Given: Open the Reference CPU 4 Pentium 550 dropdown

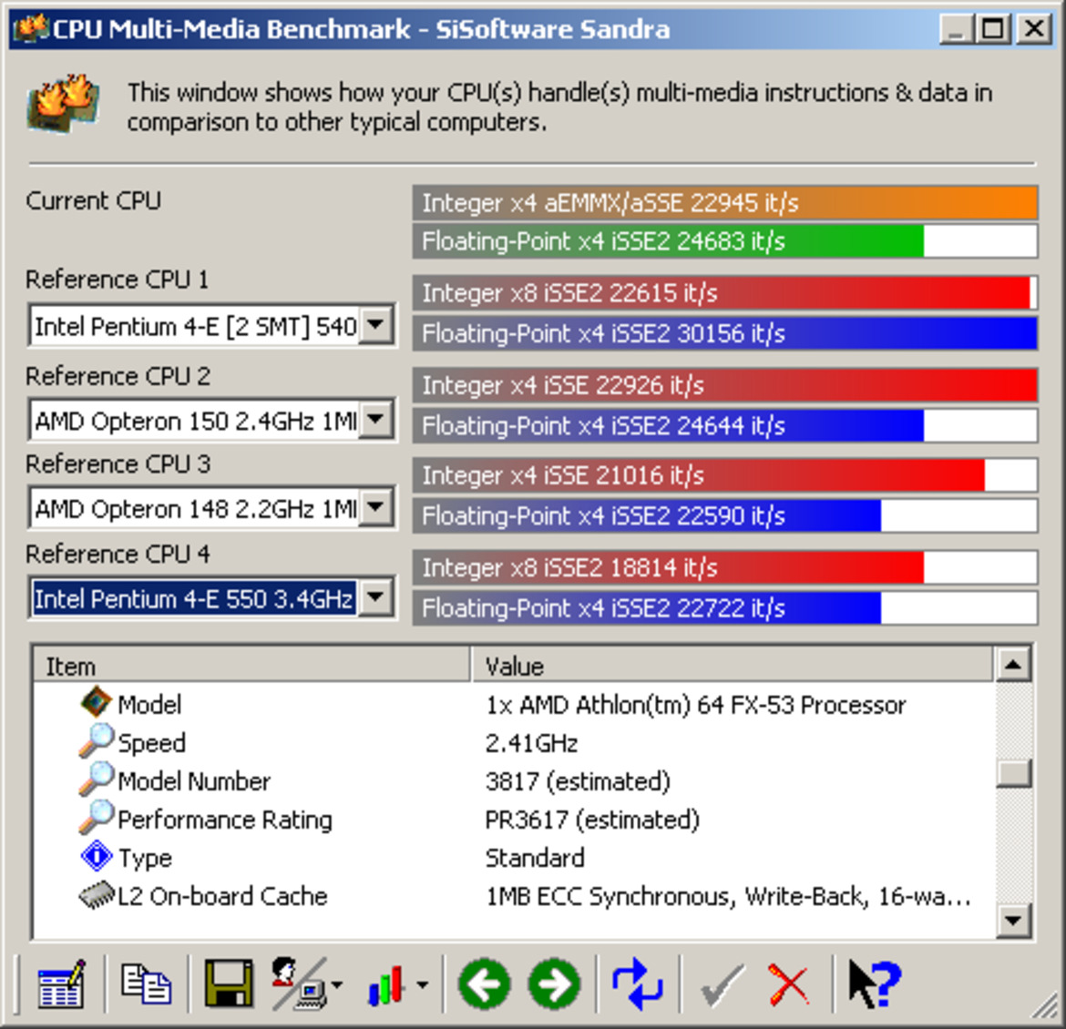Looking at the screenshot, I should coord(376,598).
